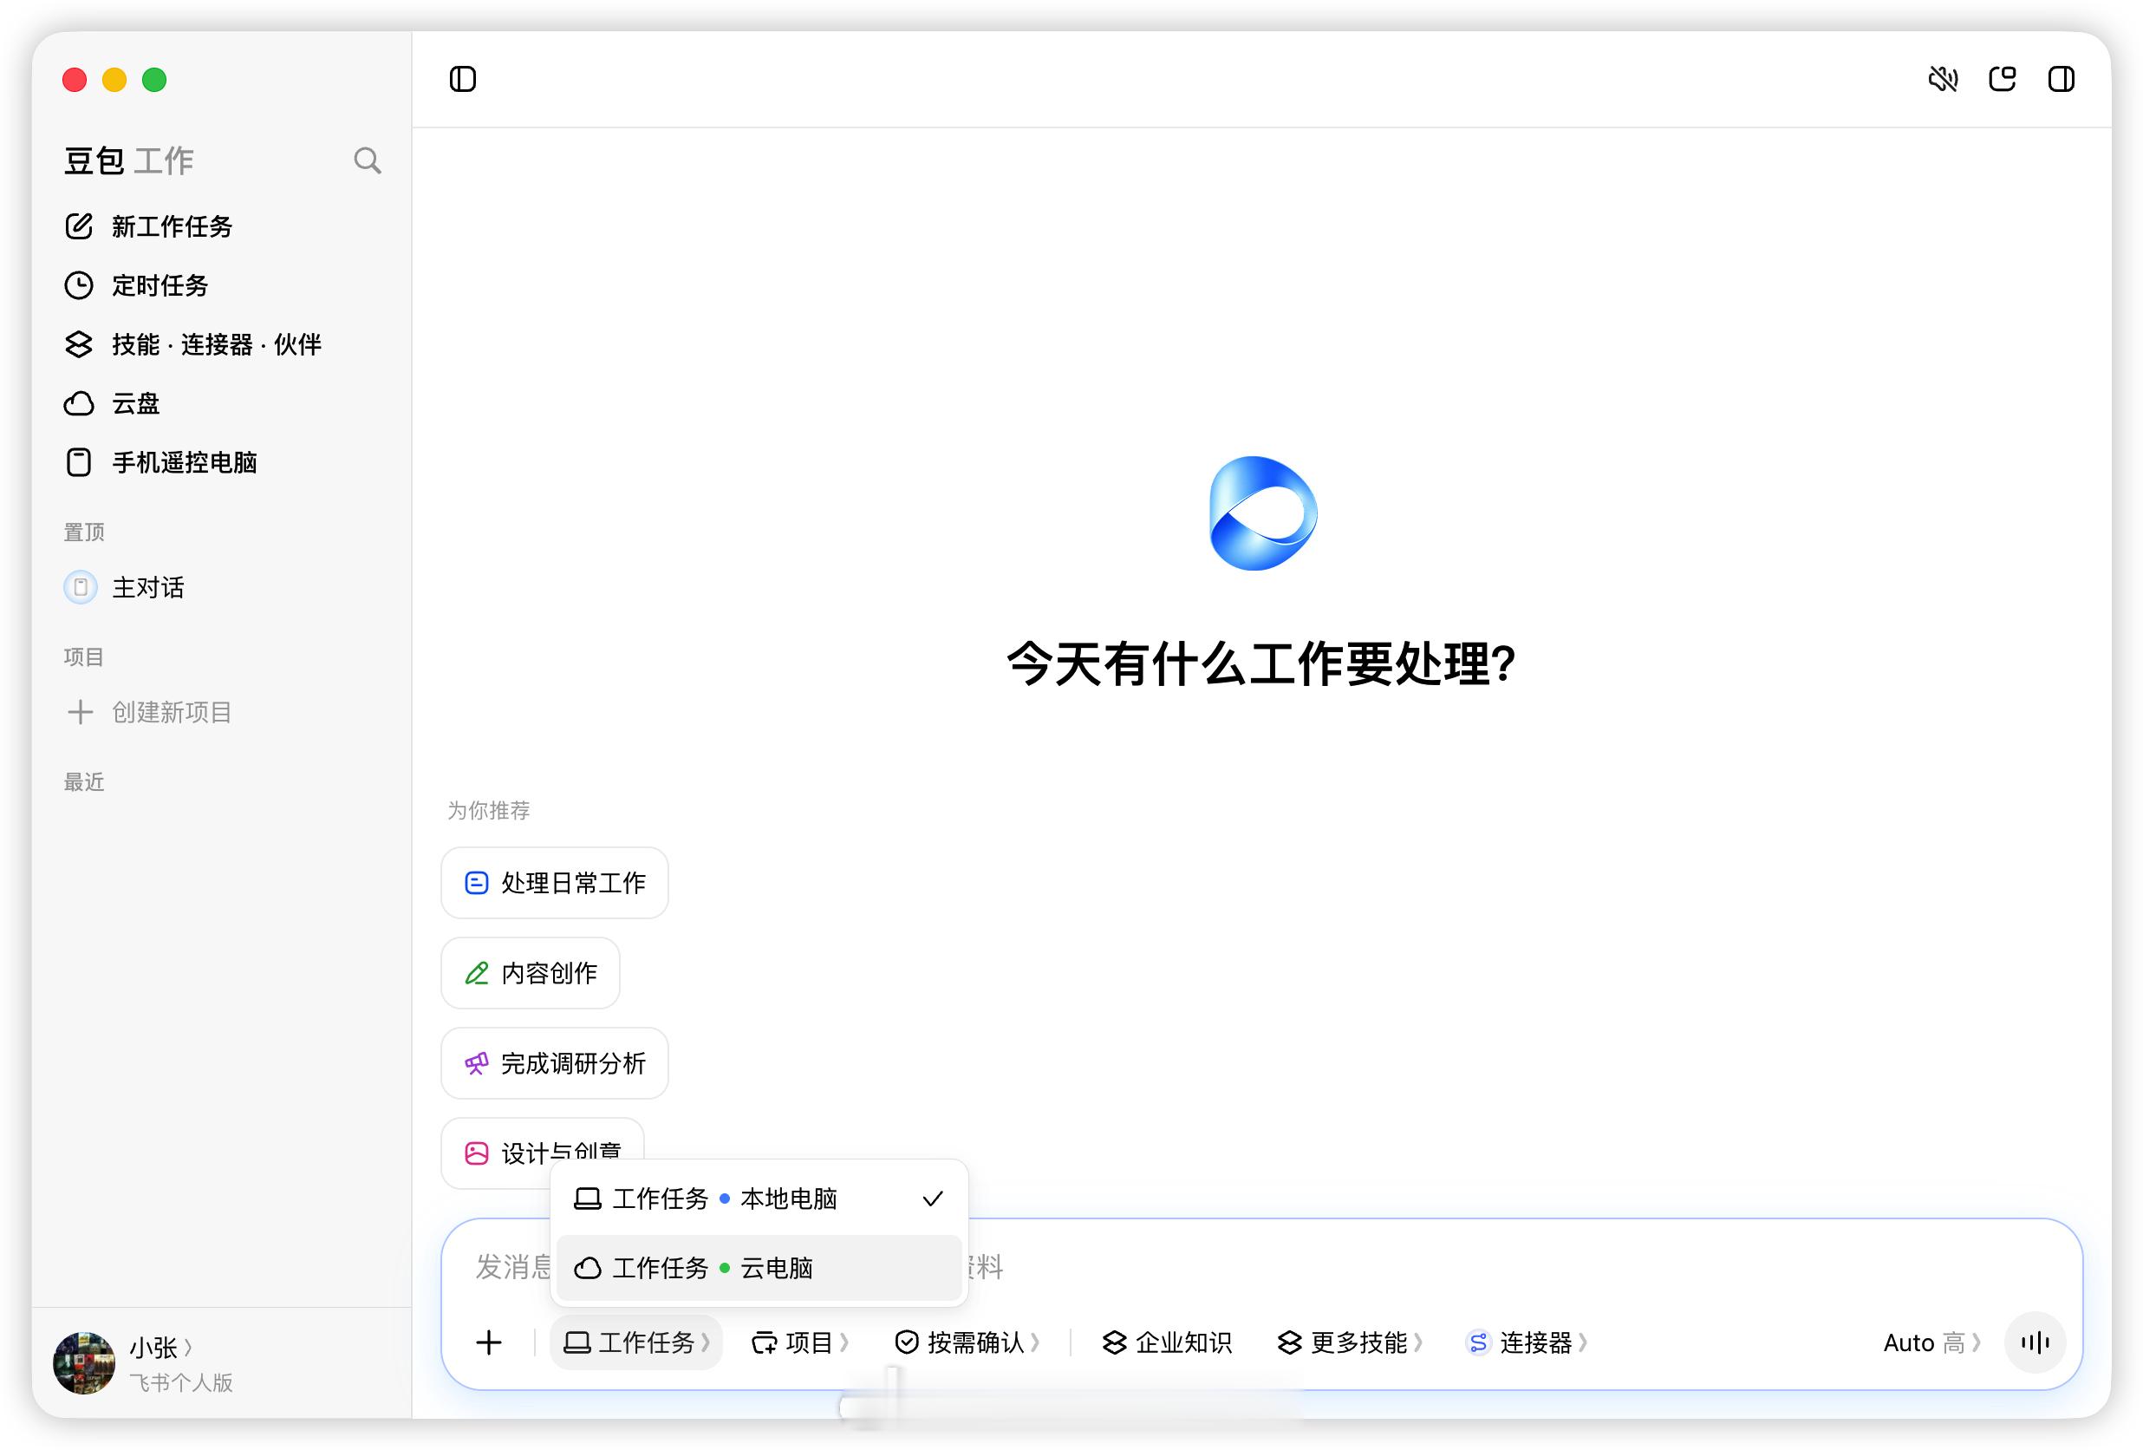Image resolution: width=2143 pixels, height=1450 pixels.
Task: Click the 技能 stacked layers icon
Action: coord(79,344)
